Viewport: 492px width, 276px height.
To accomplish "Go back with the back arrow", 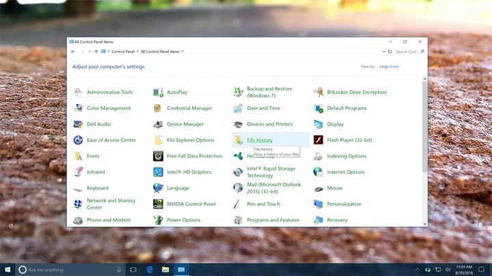I will point(73,52).
